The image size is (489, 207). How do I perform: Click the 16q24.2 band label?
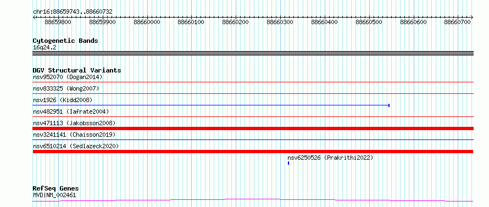45,48
